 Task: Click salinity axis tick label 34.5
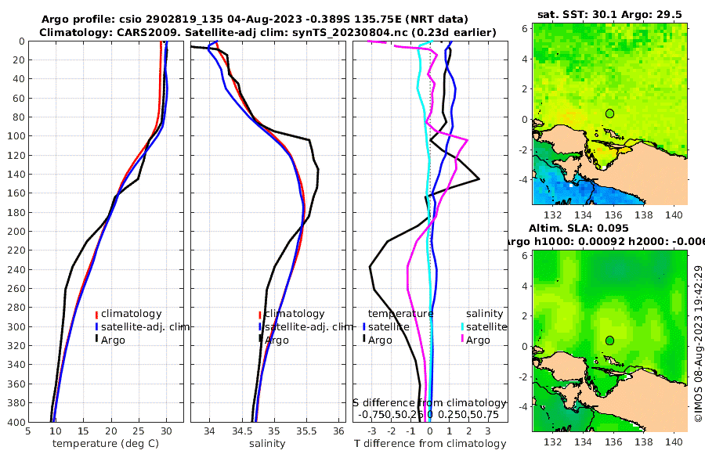point(242,431)
